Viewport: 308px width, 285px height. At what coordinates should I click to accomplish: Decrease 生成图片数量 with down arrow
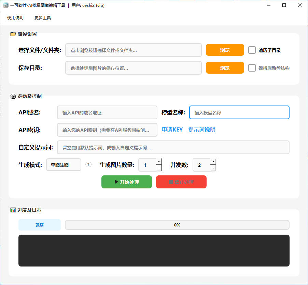click(159, 168)
